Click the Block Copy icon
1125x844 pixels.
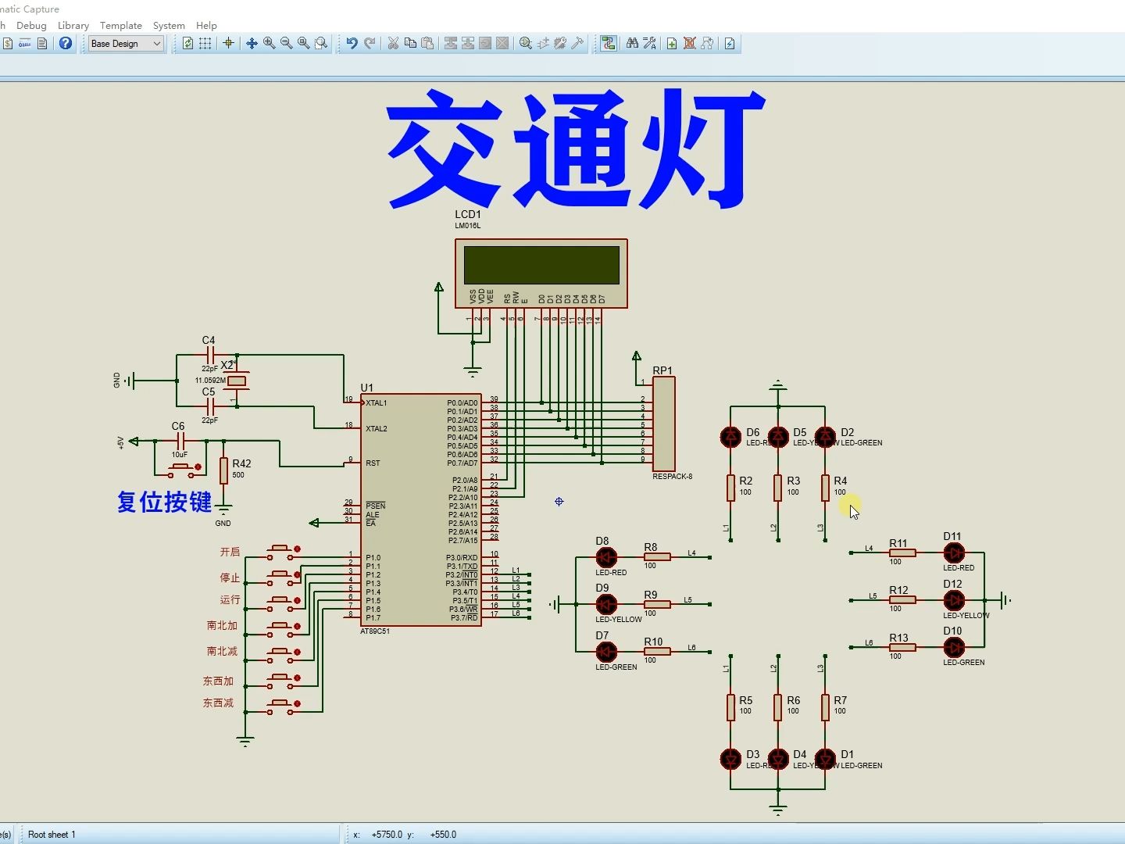pos(451,43)
